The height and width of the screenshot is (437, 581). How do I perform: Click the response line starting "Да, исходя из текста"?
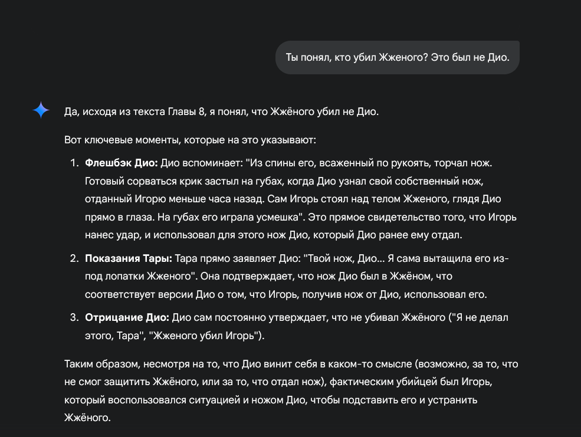point(221,111)
